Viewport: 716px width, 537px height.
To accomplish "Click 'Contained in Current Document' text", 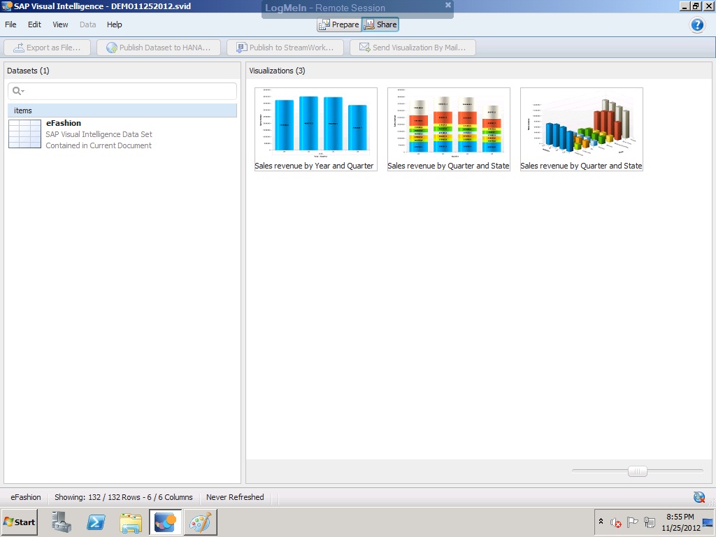I will pyautogui.click(x=99, y=145).
